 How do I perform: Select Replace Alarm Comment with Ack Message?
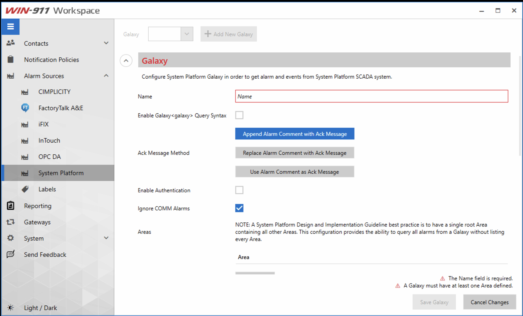[295, 153]
